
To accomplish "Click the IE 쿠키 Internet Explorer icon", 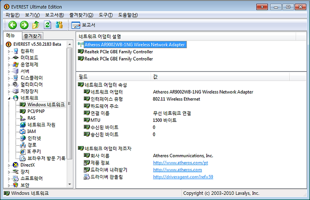I will [23, 151].
